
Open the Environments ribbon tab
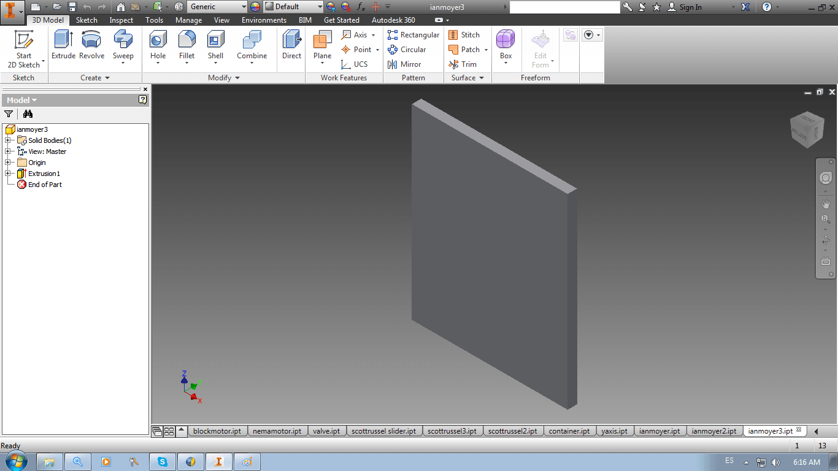(x=264, y=20)
